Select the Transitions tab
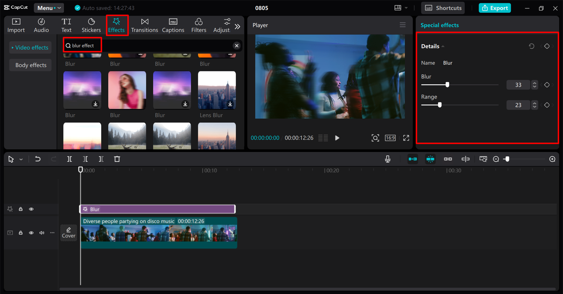This screenshot has width=563, height=294. pos(144,25)
